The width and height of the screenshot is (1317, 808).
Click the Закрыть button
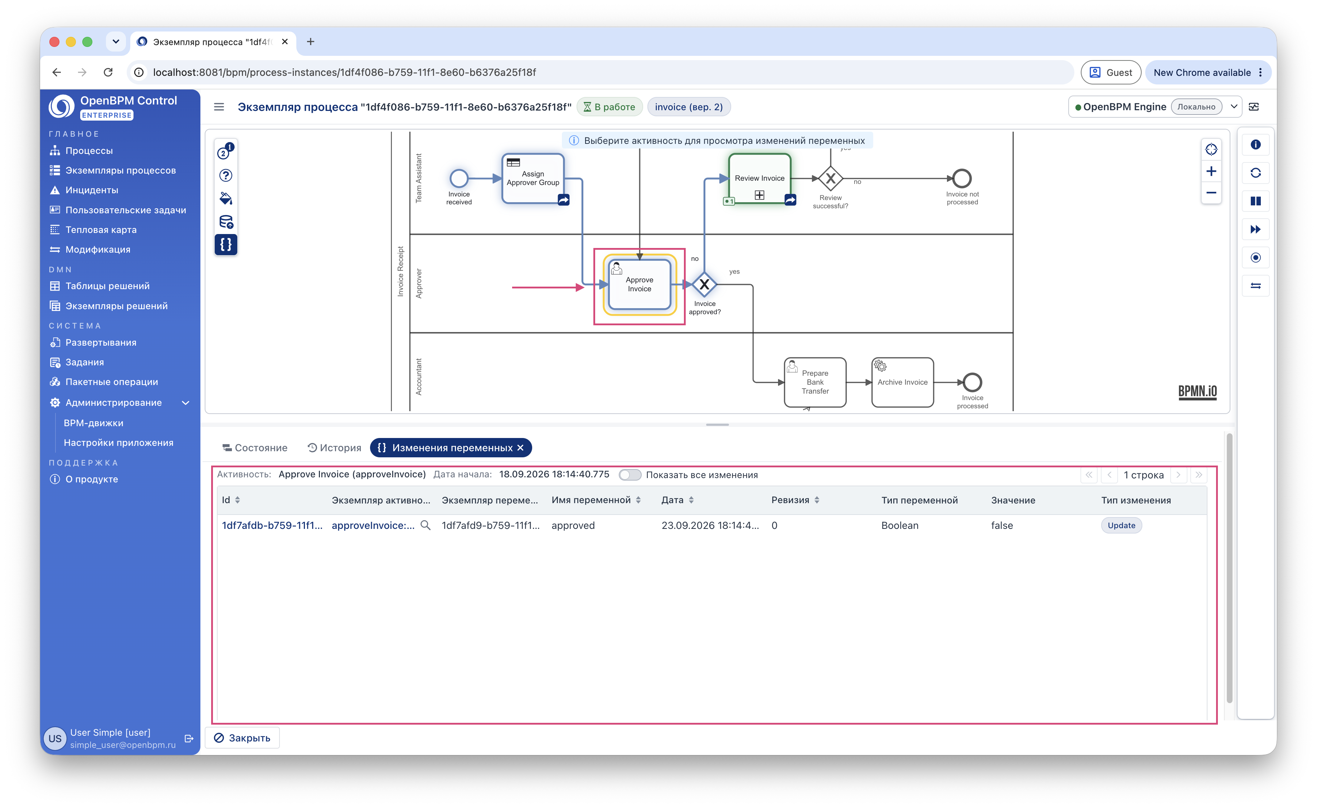(243, 738)
